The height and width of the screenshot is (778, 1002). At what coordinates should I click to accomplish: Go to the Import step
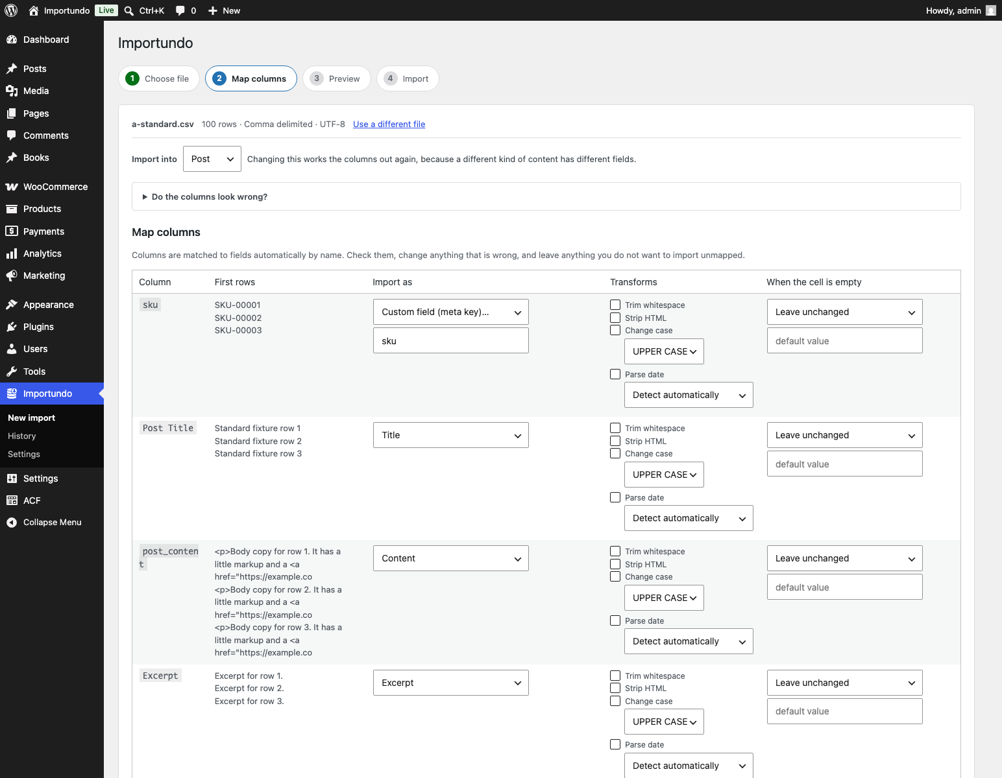pyautogui.click(x=408, y=78)
